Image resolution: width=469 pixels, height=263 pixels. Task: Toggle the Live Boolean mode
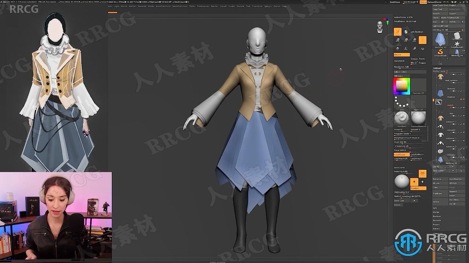[x=417, y=32]
